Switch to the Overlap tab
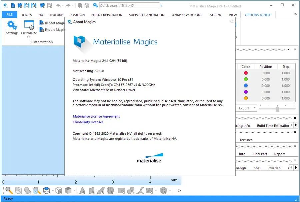The width and height of the screenshot is (300, 202). click(274, 168)
